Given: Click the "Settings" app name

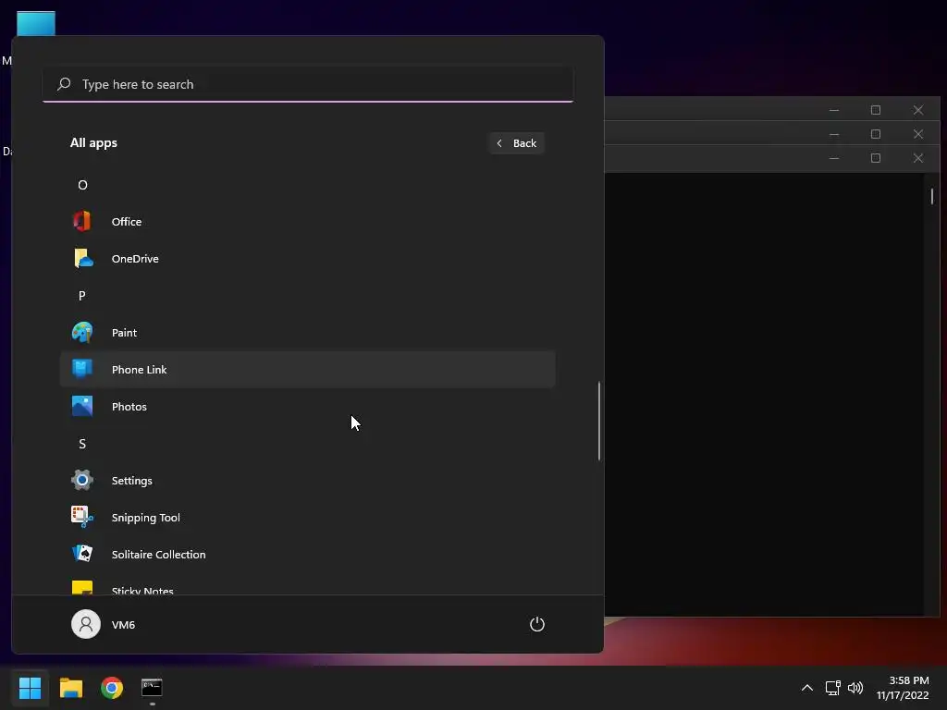Looking at the screenshot, I should tap(131, 481).
